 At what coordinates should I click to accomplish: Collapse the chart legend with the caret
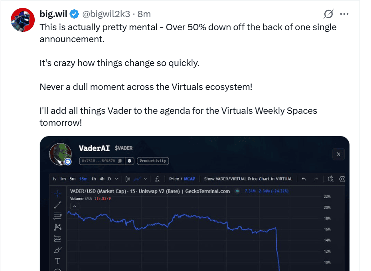pos(75,206)
